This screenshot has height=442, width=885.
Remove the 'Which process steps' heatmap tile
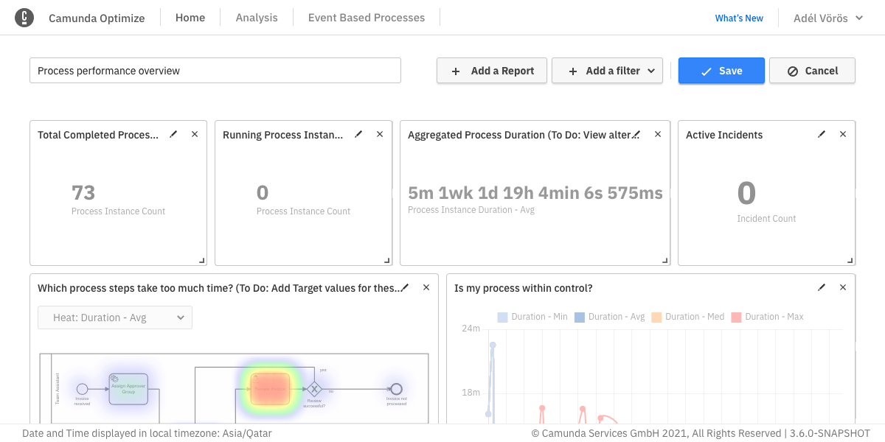(x=426, y=287)
